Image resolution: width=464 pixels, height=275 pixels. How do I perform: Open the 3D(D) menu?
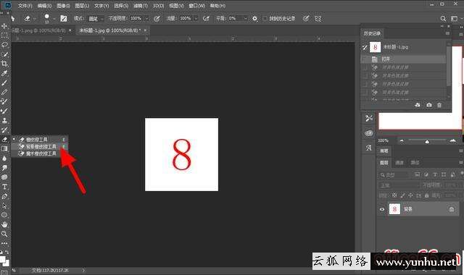pyautogui.click(x=158, y=6)
